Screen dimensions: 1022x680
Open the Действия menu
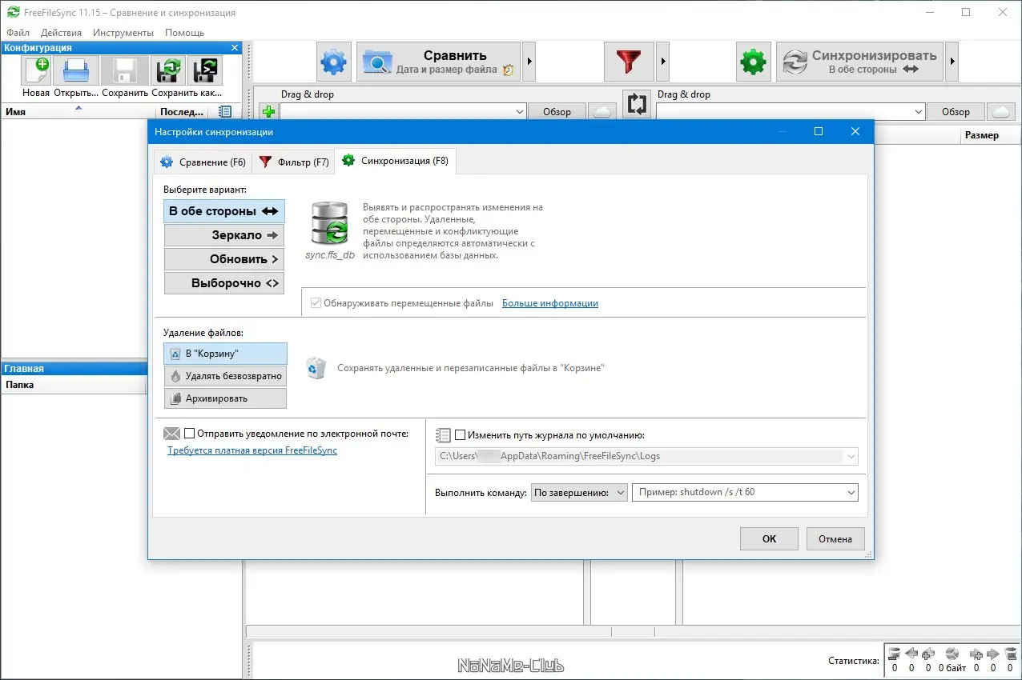[x=61, y=33]
